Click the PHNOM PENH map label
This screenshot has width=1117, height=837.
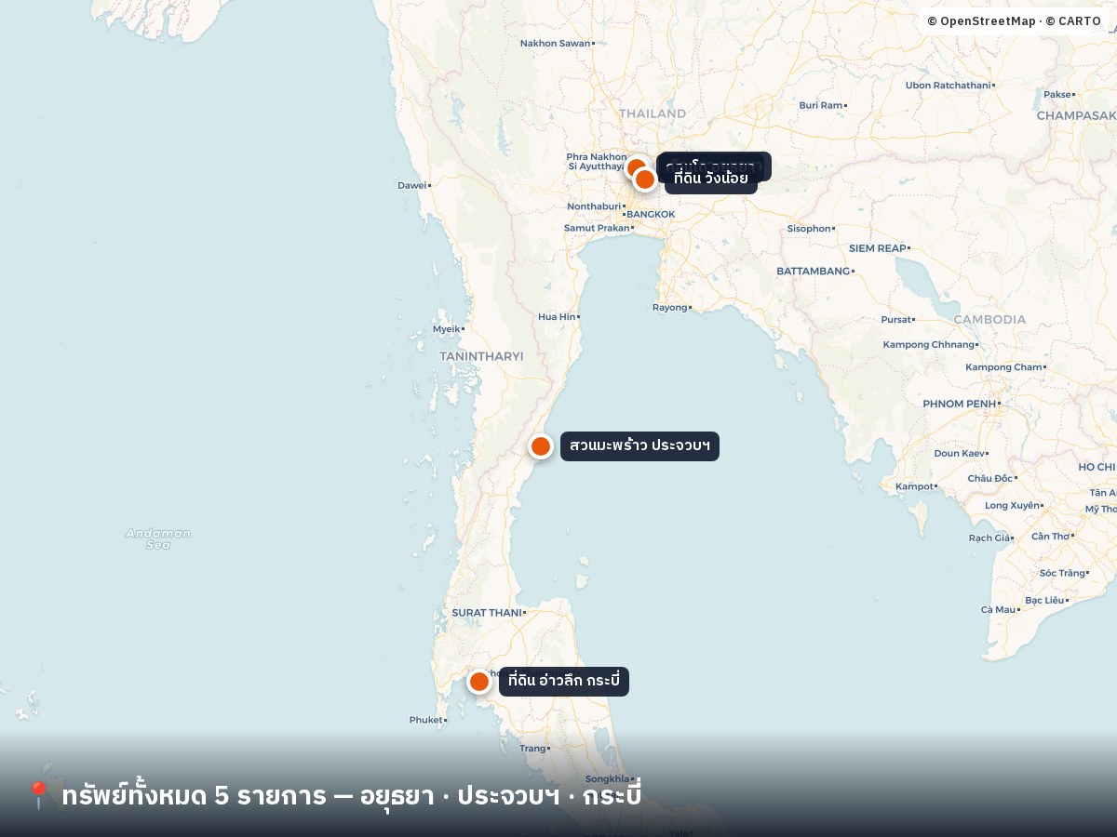[960, 404]
